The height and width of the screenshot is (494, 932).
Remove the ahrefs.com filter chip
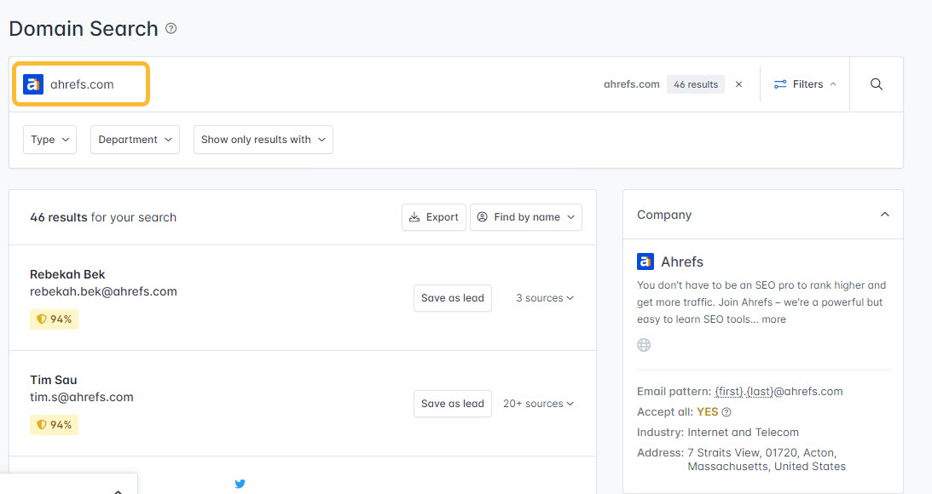tap(738, 83)
